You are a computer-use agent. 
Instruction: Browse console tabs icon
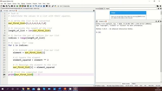pyautogui.click(x=97, y=21)
